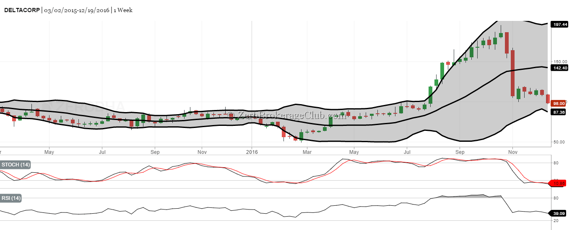Click the tall red candle at Nov 2016

pyautogui.click(x=512, y=73)
